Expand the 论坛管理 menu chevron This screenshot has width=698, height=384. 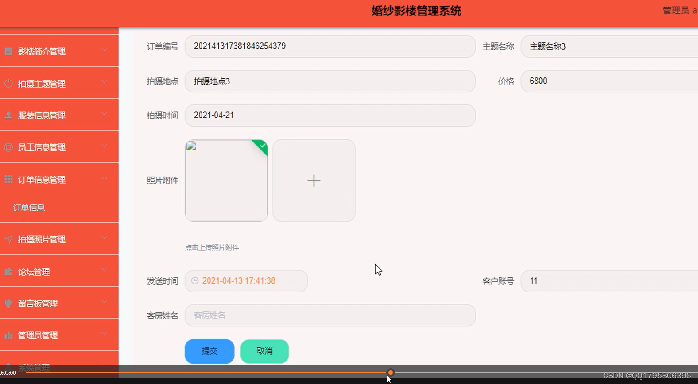pyautogui.click(x=104, y=269)
